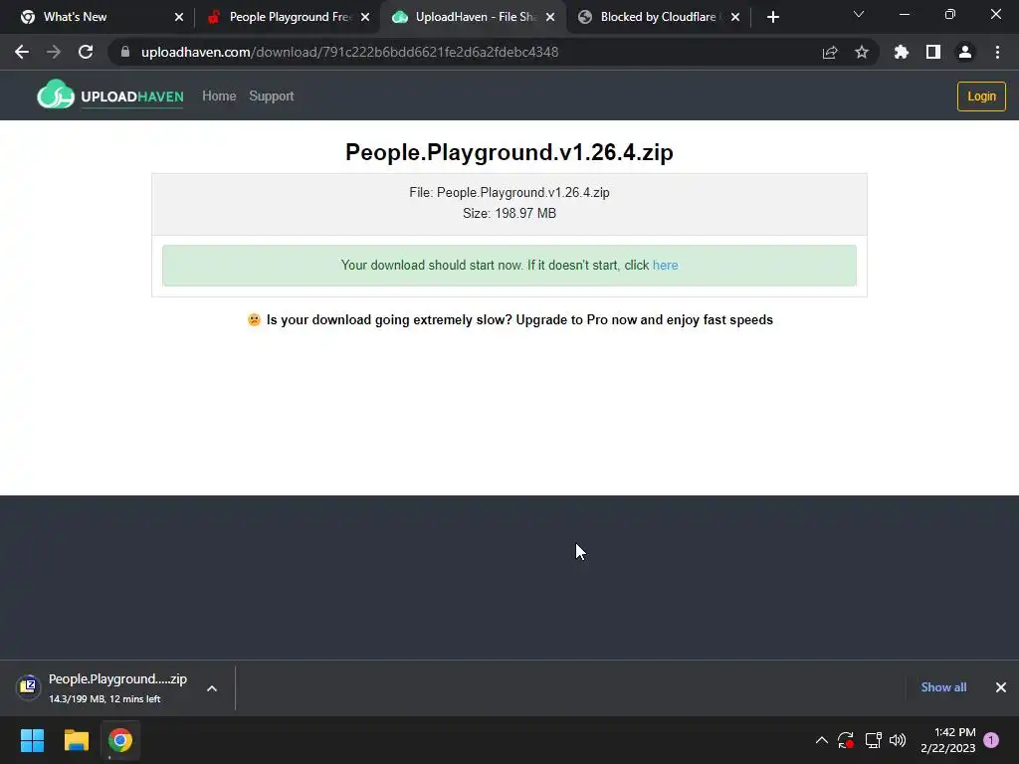Viewport: 1019px width, 764px height.
Task: Open the Chrome profile menu
Action: coord(965,52)
